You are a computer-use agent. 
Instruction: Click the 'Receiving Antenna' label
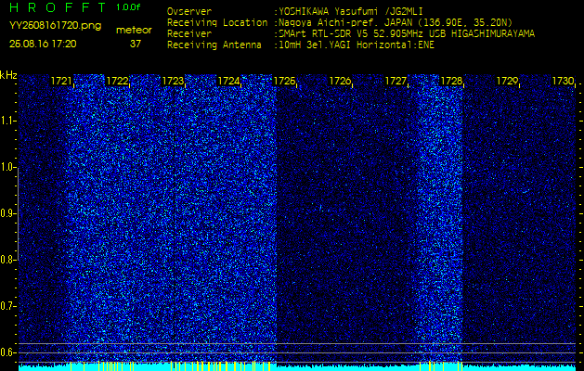[x=214, y=45]
